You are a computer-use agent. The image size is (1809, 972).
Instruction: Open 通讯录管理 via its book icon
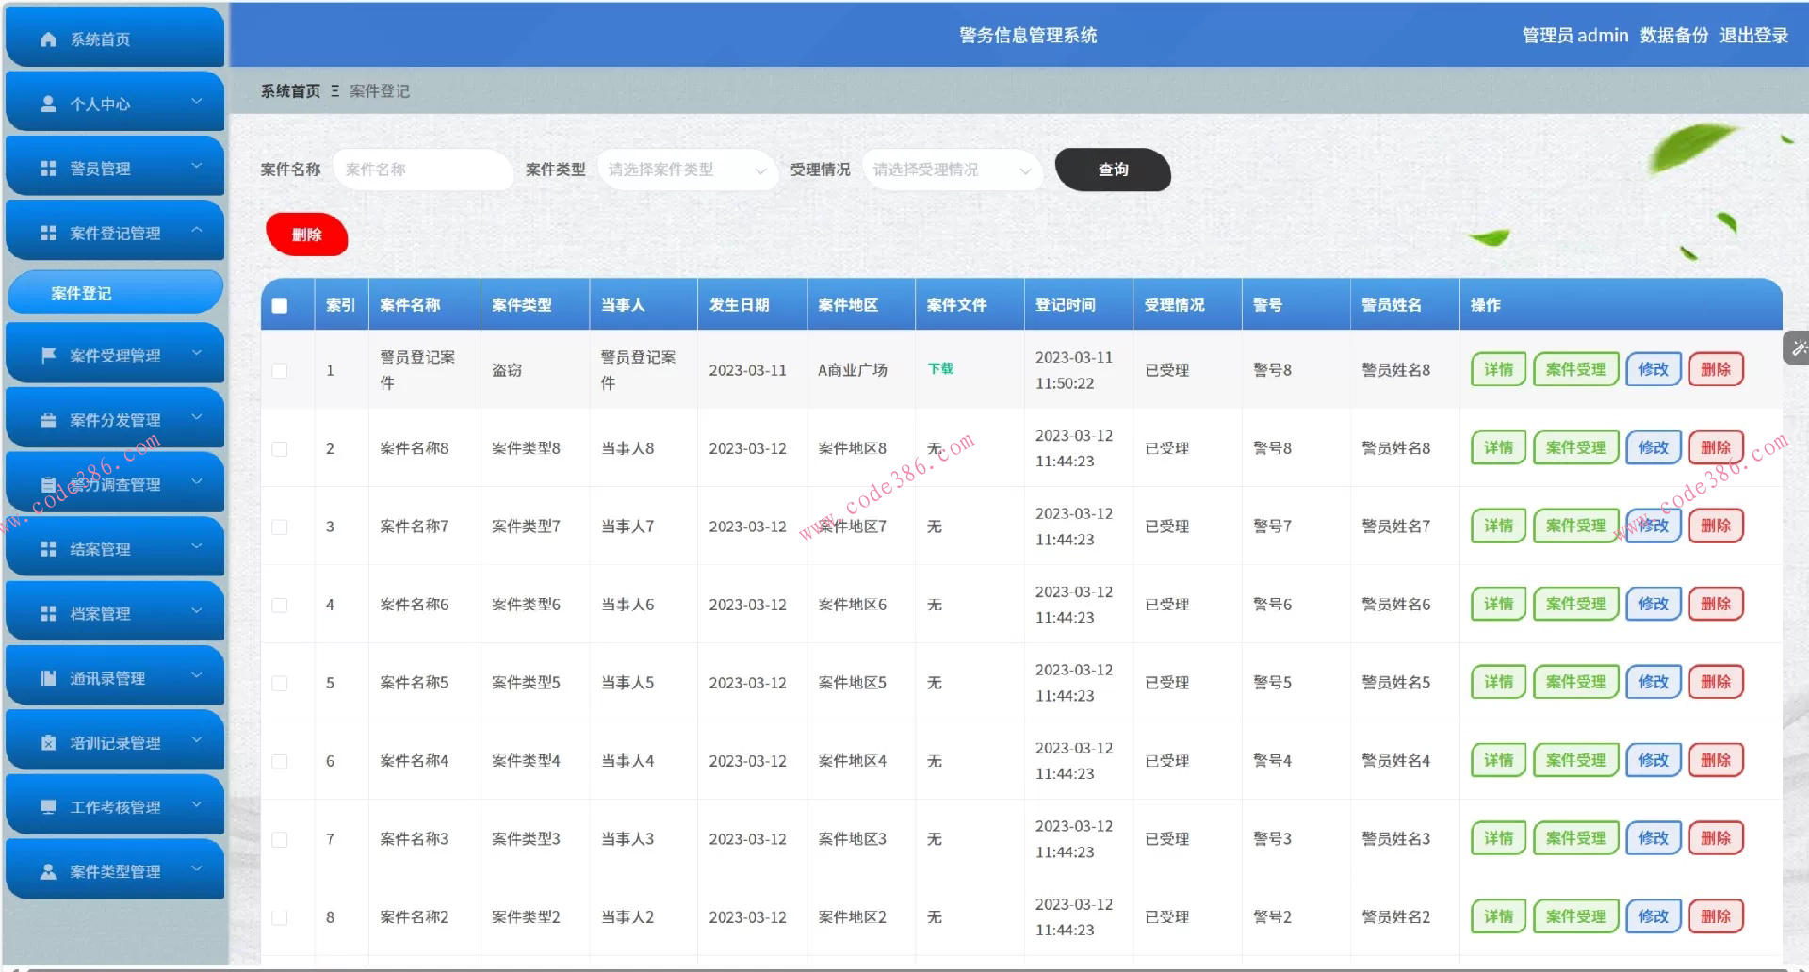[48, 676]
